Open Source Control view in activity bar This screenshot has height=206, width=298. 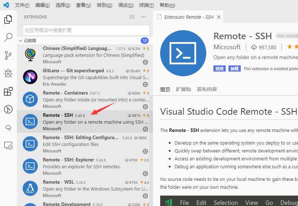[8, 55]
